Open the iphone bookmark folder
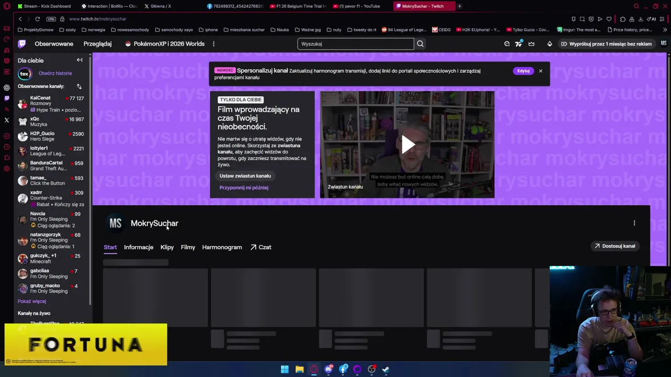Image resolution: width=671 pixels, height=377 pixels. [208, 30]
